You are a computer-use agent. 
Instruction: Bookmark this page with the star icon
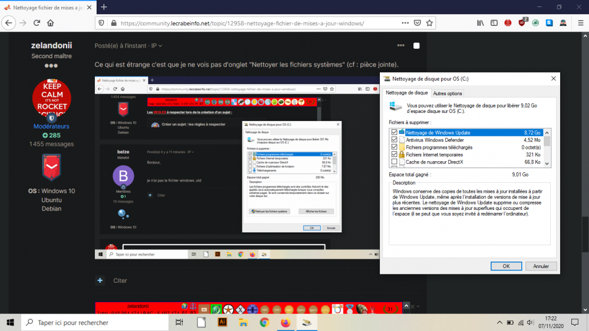(x=430, y=24)
